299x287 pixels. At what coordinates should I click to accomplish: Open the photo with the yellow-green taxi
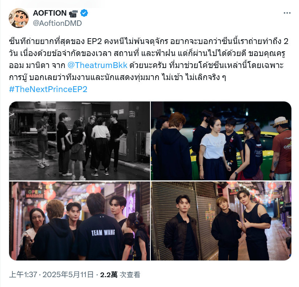pos(221,141)
